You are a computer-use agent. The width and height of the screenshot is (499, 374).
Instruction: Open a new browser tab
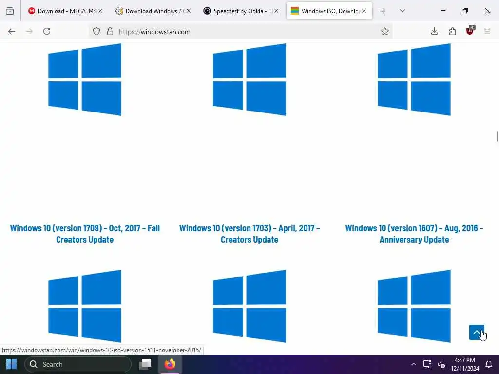[x=383, y=11]
